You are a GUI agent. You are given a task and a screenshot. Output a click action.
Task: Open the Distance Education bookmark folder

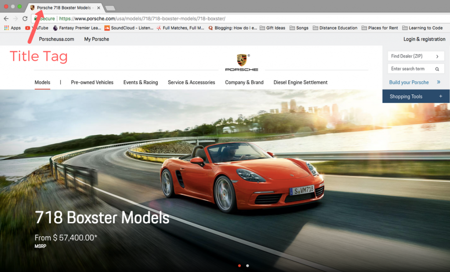[335, 28]
